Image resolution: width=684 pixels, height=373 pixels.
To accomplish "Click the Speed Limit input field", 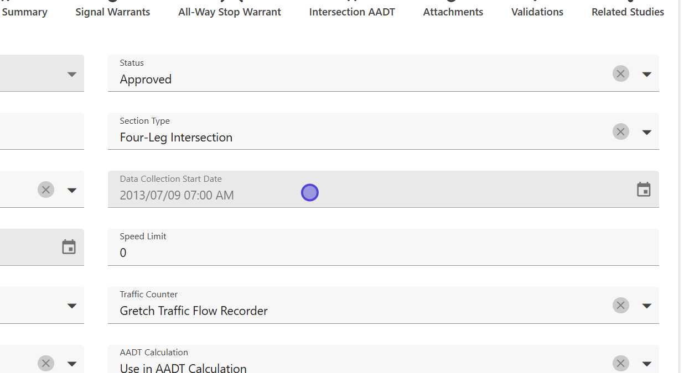I will click(382, 253).
